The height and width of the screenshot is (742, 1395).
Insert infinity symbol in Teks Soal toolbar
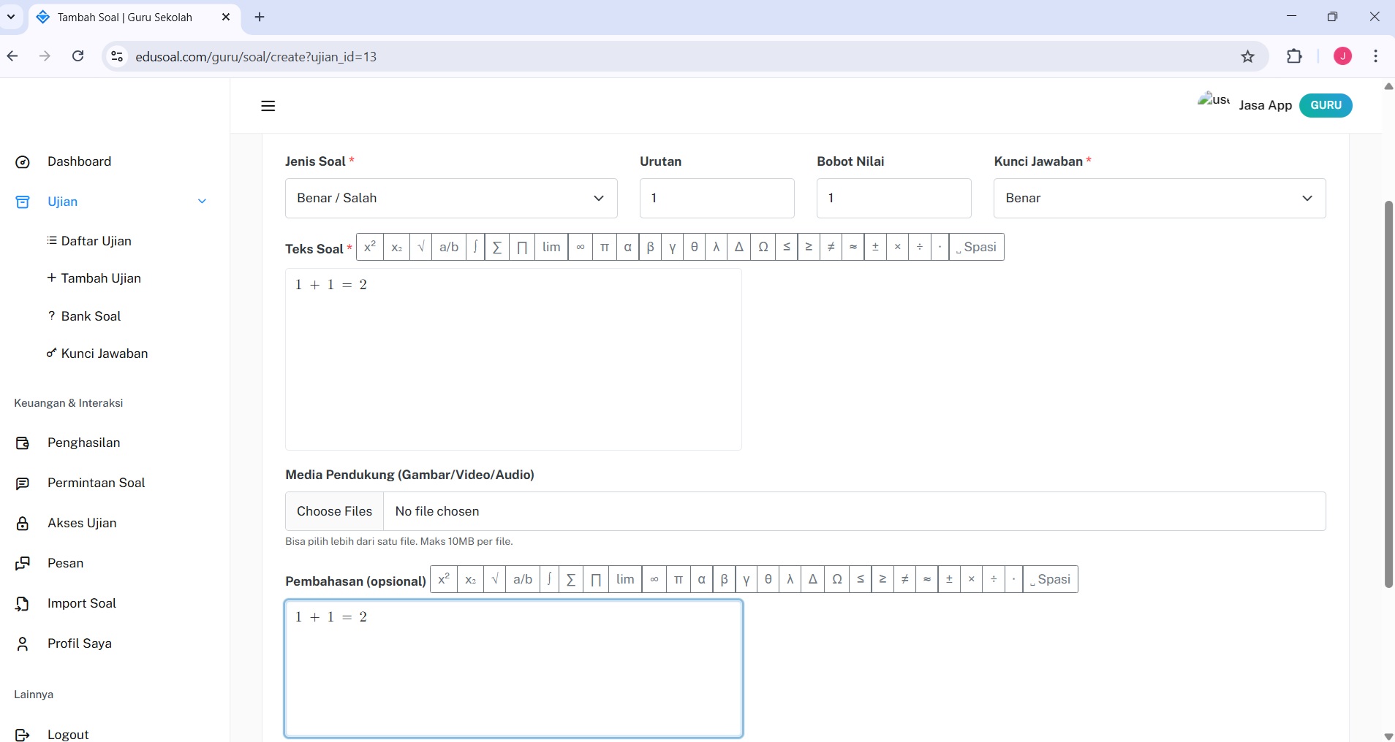(580, 247)
